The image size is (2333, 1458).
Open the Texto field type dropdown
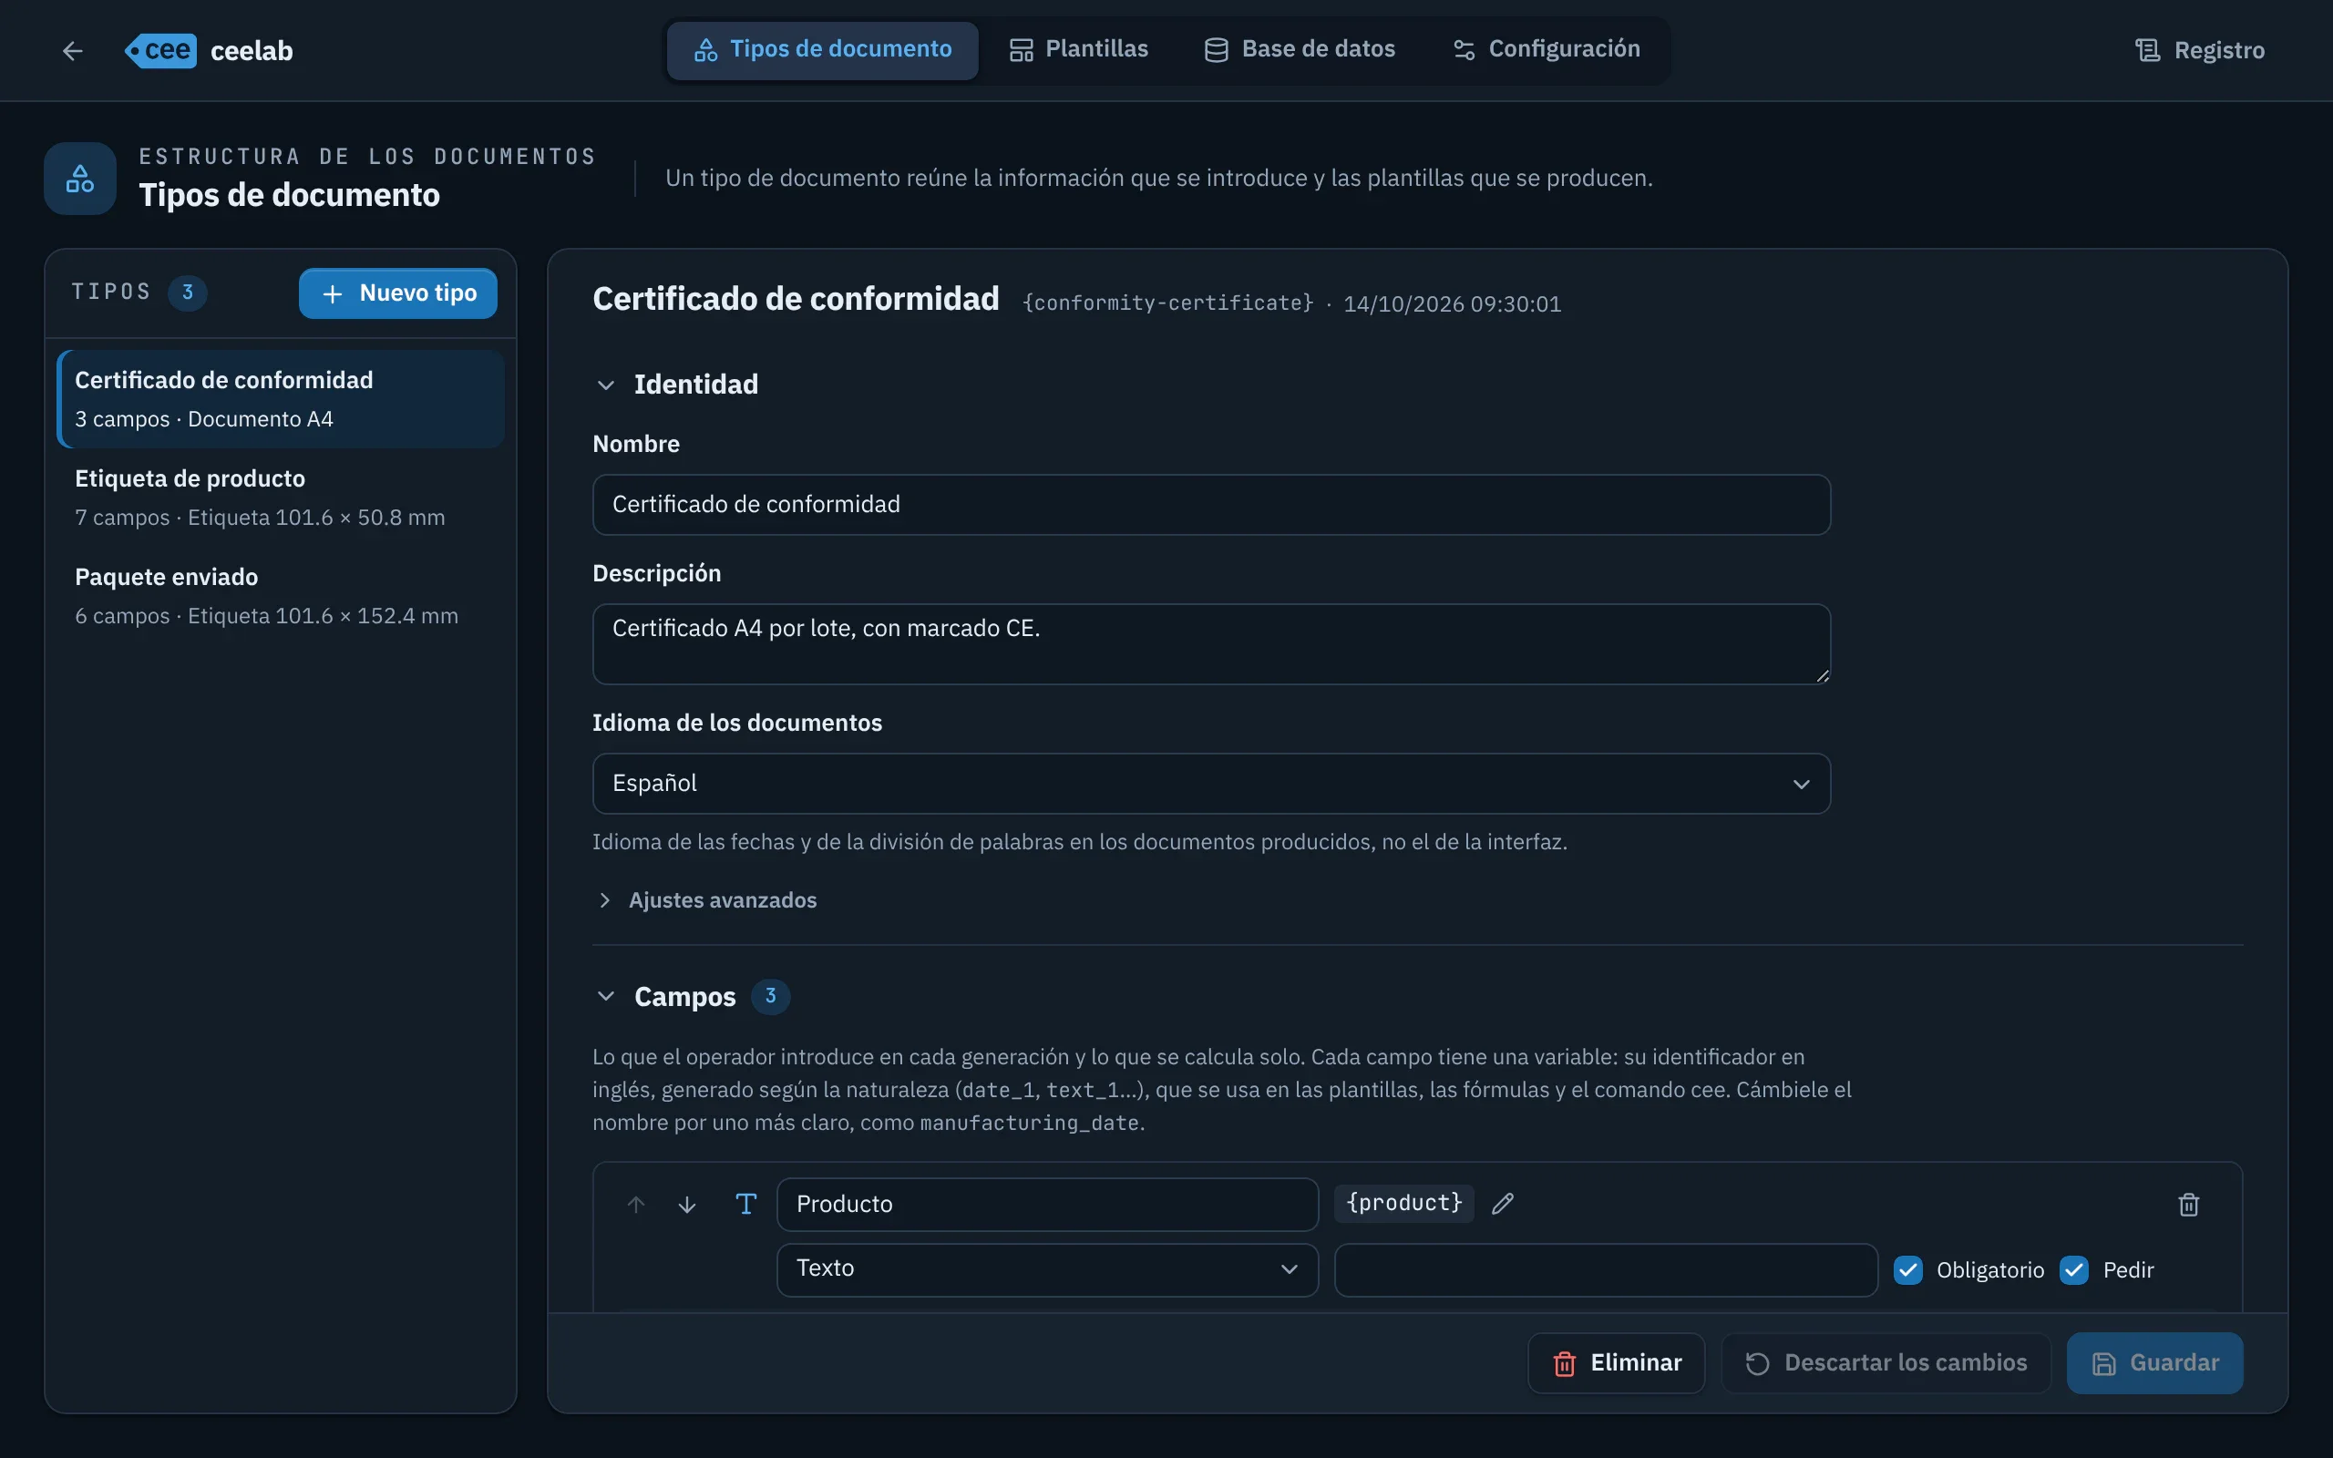[x=1047, y=1269]
